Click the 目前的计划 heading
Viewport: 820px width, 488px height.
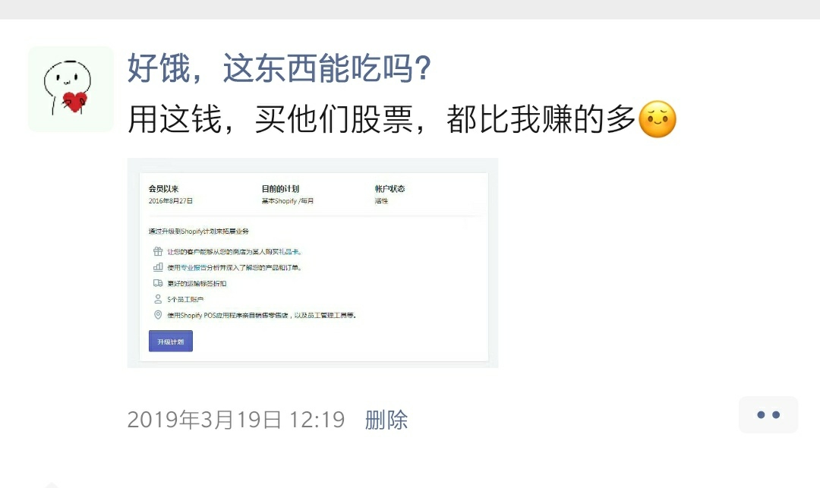pos(280,189)
